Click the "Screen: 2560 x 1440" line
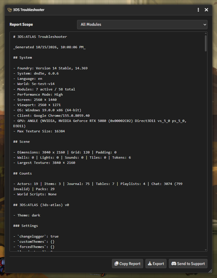 click(35, 100)
